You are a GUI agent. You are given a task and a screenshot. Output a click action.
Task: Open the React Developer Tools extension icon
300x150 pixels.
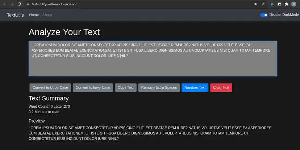point(272,4)
